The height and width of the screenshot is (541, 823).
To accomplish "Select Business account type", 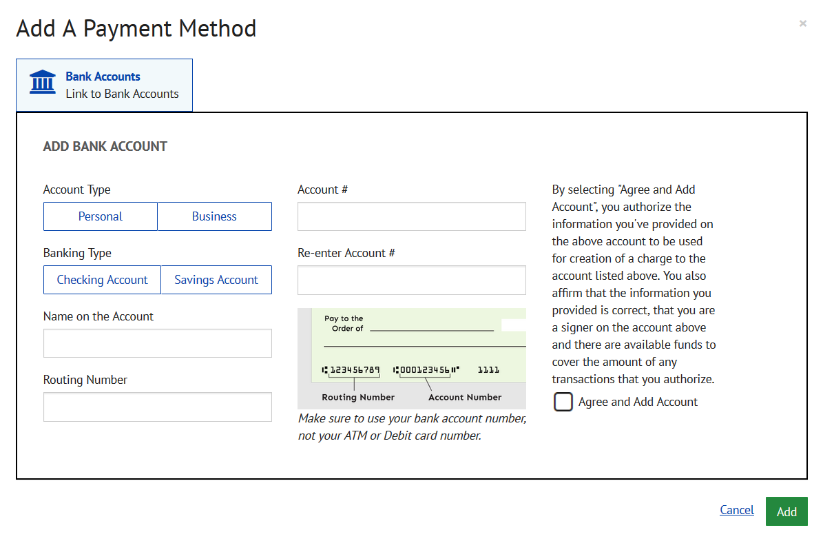I will tap(215, 216).
